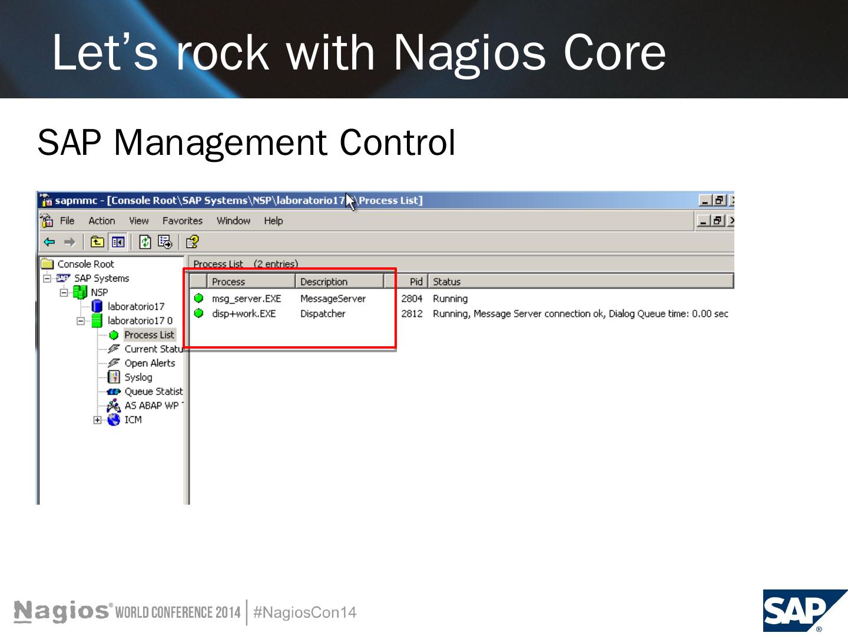
Task: Click the Export List toolbar icon
Action: click(x=165, y=242)
